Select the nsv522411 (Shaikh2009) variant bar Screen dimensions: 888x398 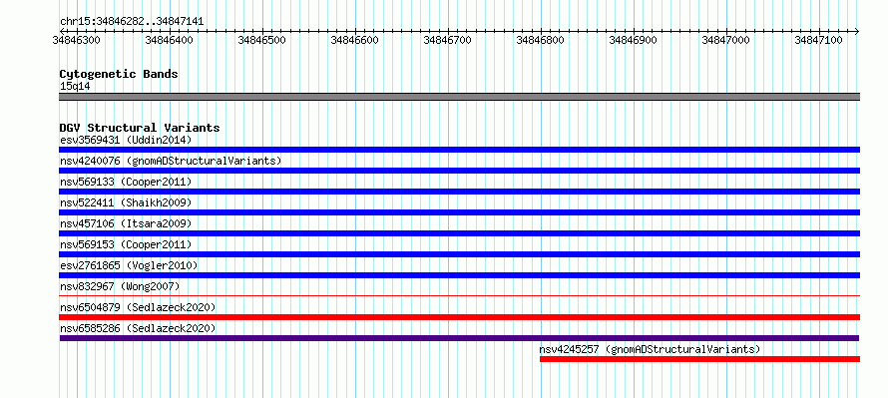pos(459,212)
